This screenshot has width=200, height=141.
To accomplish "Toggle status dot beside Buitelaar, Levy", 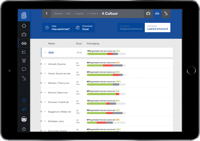I will 41,121.
